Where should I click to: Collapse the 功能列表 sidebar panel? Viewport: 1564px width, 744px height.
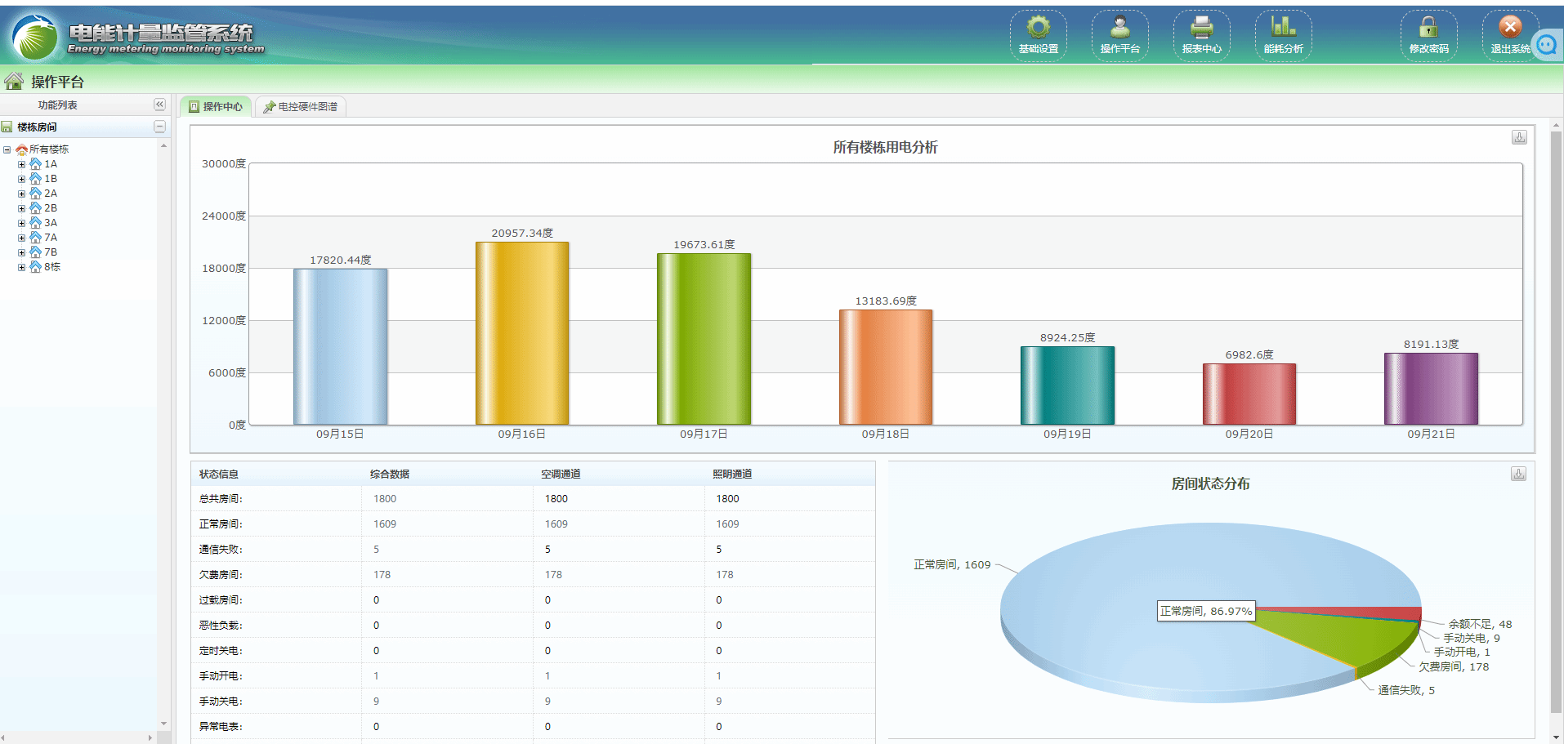[159, 105]
